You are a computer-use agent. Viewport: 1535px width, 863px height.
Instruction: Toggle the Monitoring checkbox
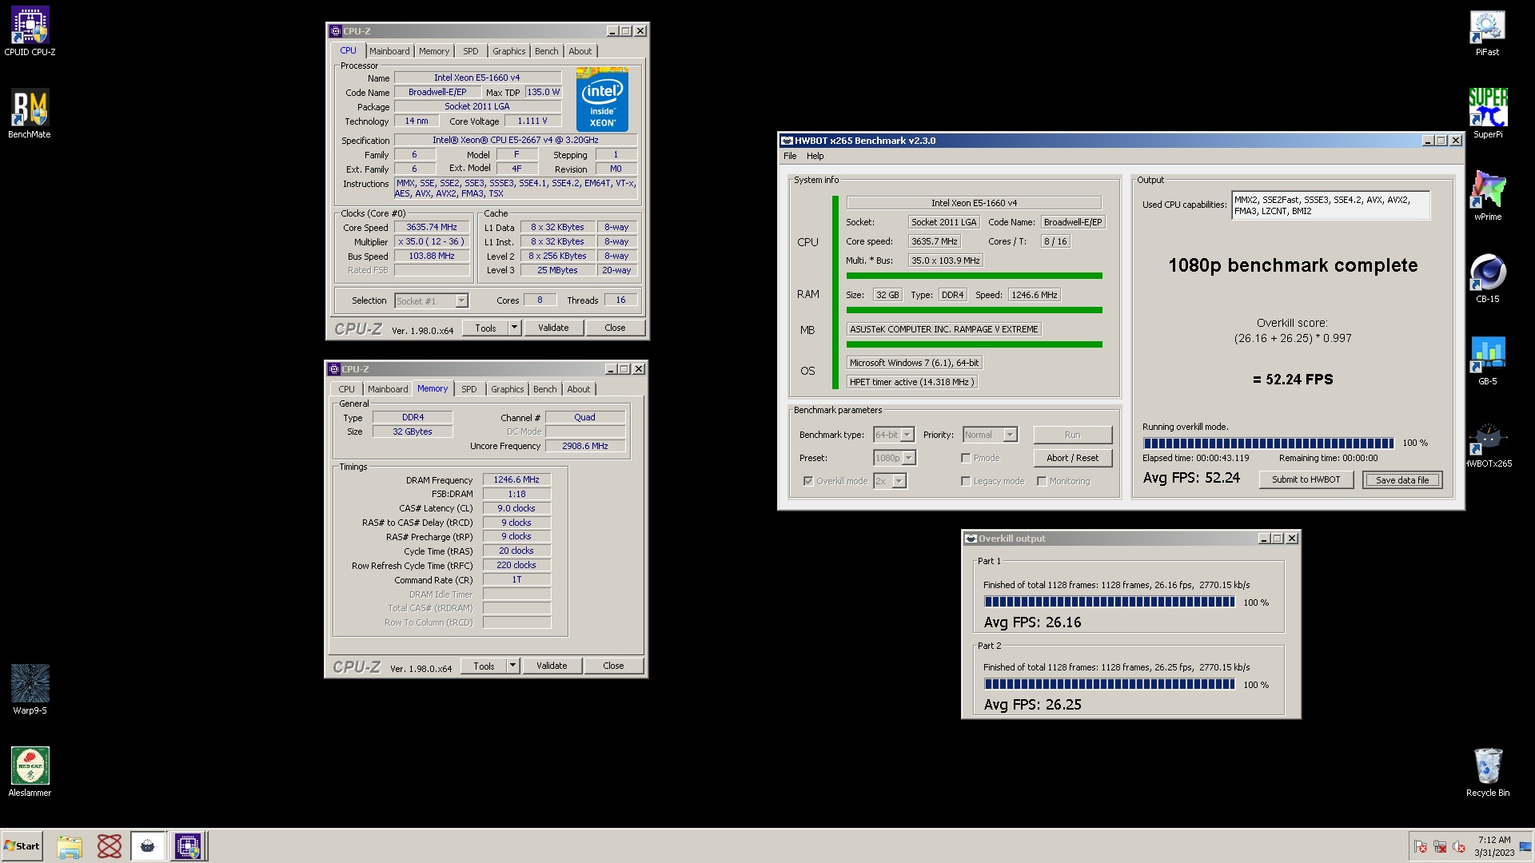(x=1042, y=481)
